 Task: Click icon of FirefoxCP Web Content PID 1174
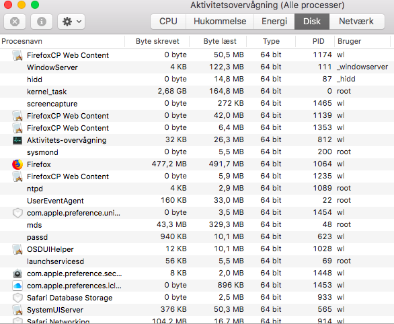click(17, 55)
